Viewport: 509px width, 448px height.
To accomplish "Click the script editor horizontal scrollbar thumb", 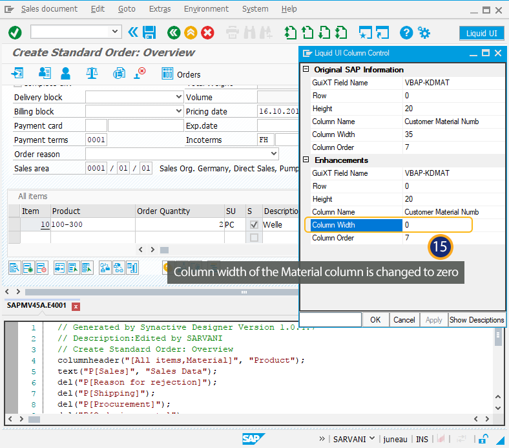I will (34, 419).
